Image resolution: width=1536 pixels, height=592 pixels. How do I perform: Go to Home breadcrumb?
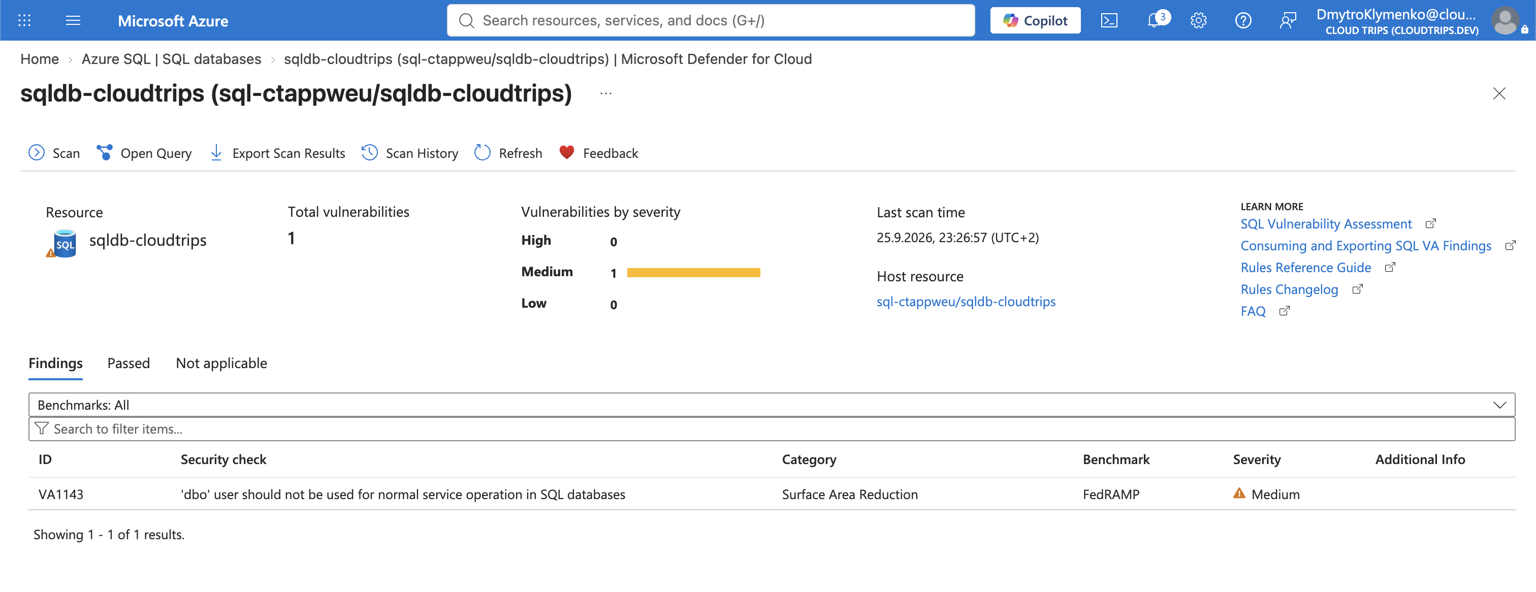[x=39, y=59]
